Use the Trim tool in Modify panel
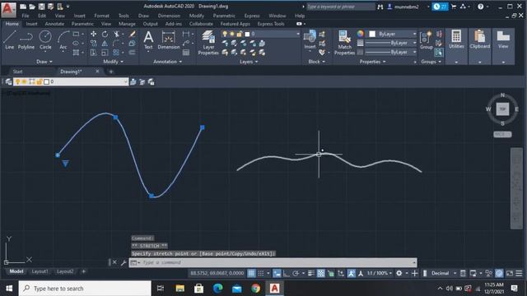Viewport: 527px width, 296px height. [117, 34]
